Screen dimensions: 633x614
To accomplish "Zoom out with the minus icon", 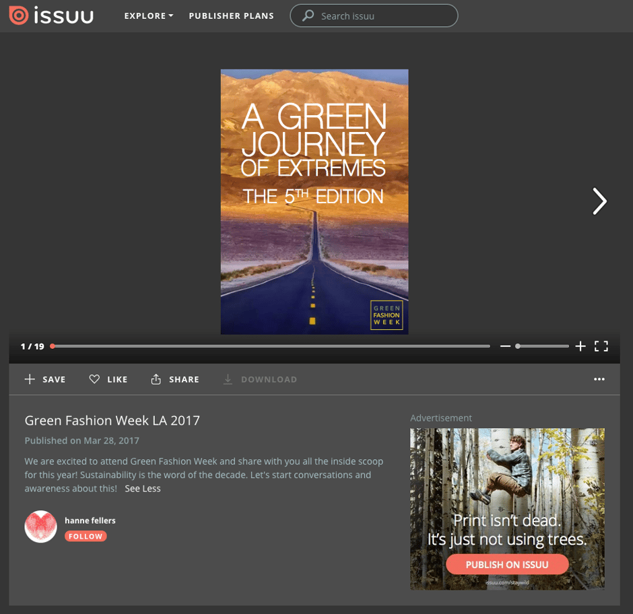I will [505, 346].
